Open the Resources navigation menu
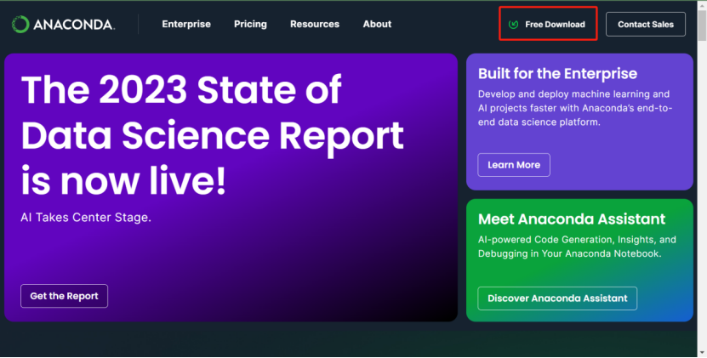 pos(315,25)
